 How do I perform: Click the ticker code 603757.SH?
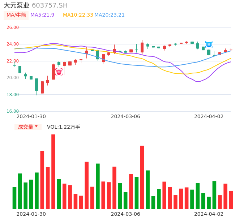[x=50, y=5]
